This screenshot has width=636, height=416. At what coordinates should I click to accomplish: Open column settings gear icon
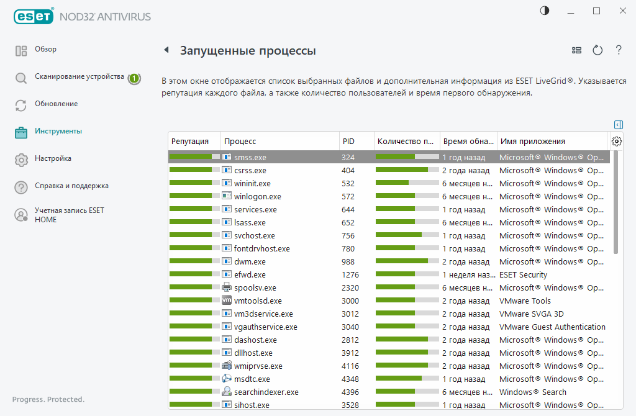[617, 141]
